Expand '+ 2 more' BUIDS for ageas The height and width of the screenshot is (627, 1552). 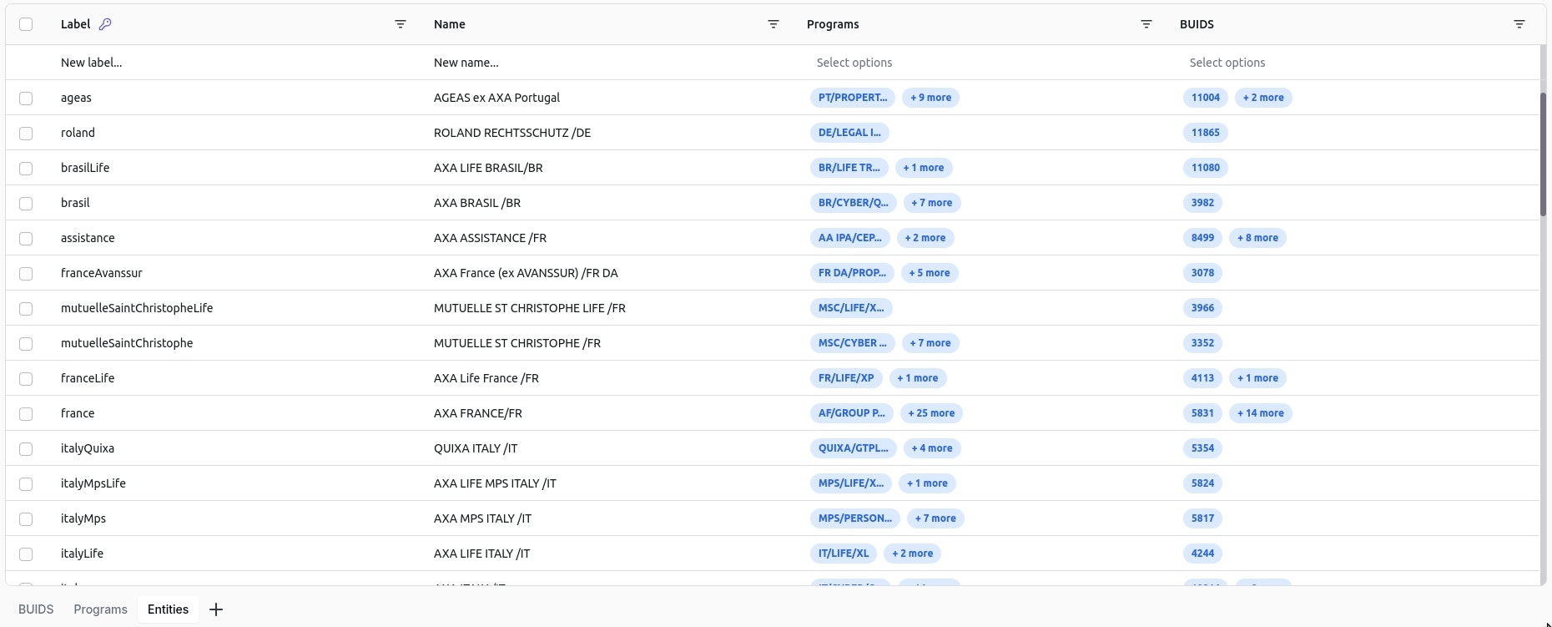pyautogui.click(x=1263, y=98)
